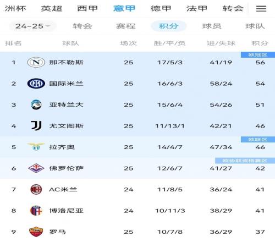Open team 尤文图斯 by its name
The height and width of the screenshot is (242, 275).
(x=66, y=126)
